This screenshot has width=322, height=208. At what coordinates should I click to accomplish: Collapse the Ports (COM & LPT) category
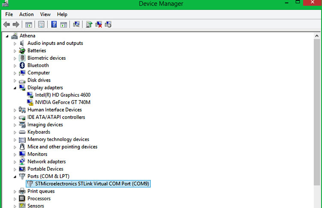[15, 177]
